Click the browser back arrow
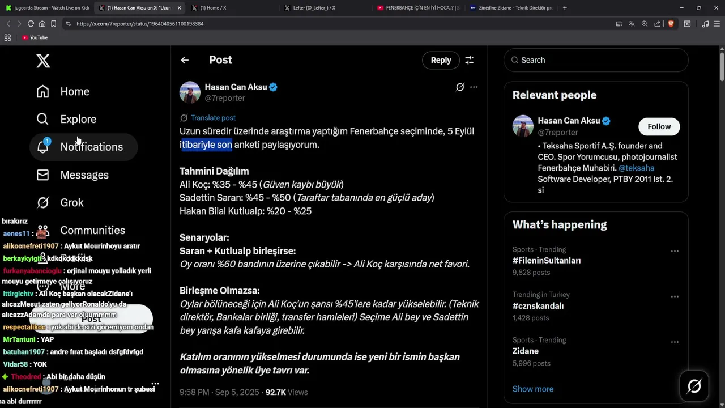This screenshot has width=725, height=408. click(8, 24)
